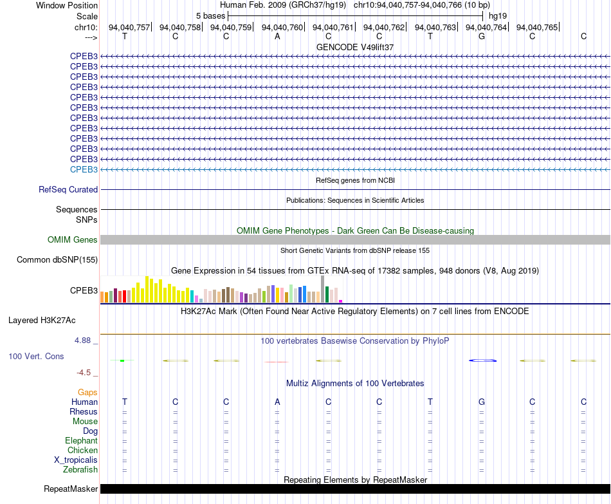Click the Human base A in Multiz alignment
Viewport: 611px width, 504px height.
coord(277,402)
